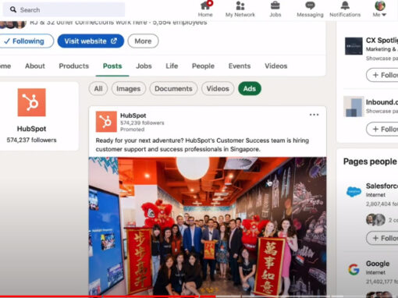Viewport: 398px width, 298px height.
Task: Click HubSpot logo in the post header
Action: 106,122
